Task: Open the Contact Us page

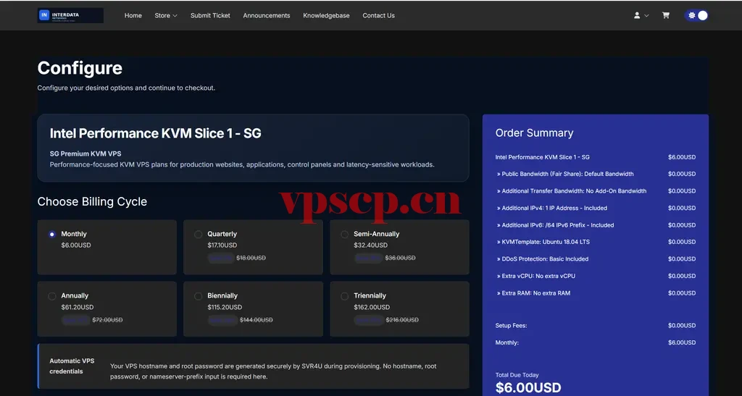Action: 378,15
